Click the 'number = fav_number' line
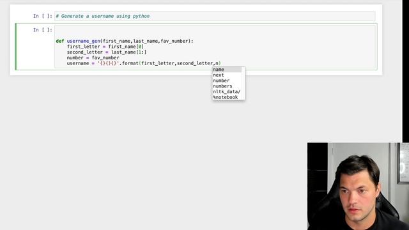 point(93,57)
